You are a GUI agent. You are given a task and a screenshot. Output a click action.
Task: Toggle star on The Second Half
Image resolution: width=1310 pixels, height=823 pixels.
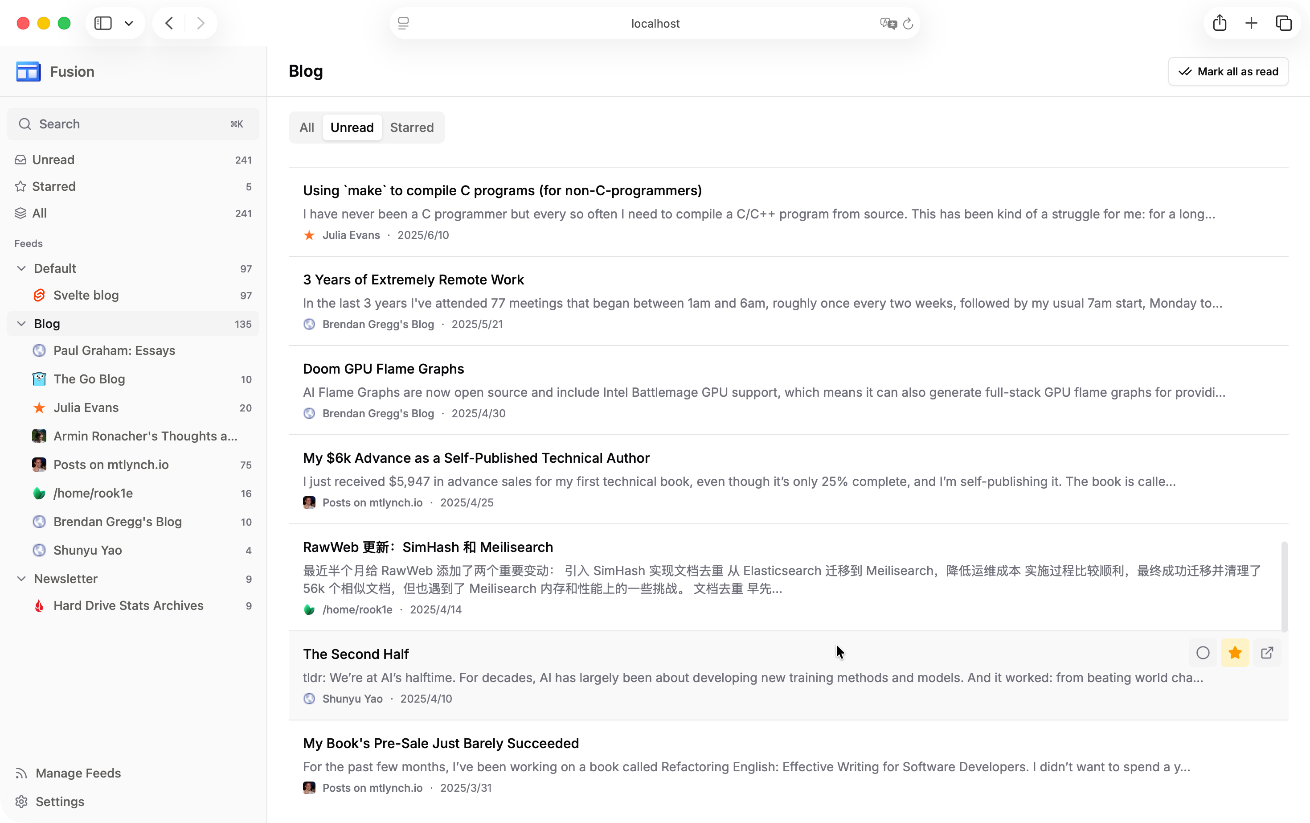(1235, 653)
